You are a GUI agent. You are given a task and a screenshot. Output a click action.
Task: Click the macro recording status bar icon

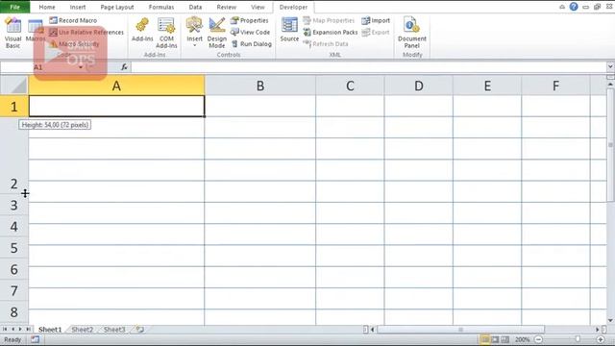(35, 339)
